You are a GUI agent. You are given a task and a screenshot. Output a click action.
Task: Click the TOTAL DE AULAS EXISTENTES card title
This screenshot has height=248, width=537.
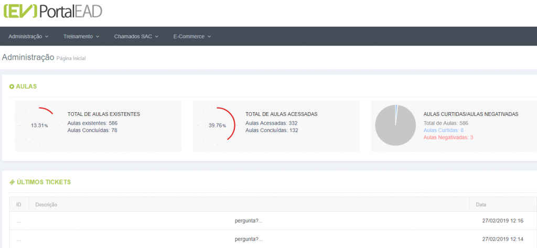point(104,114)
